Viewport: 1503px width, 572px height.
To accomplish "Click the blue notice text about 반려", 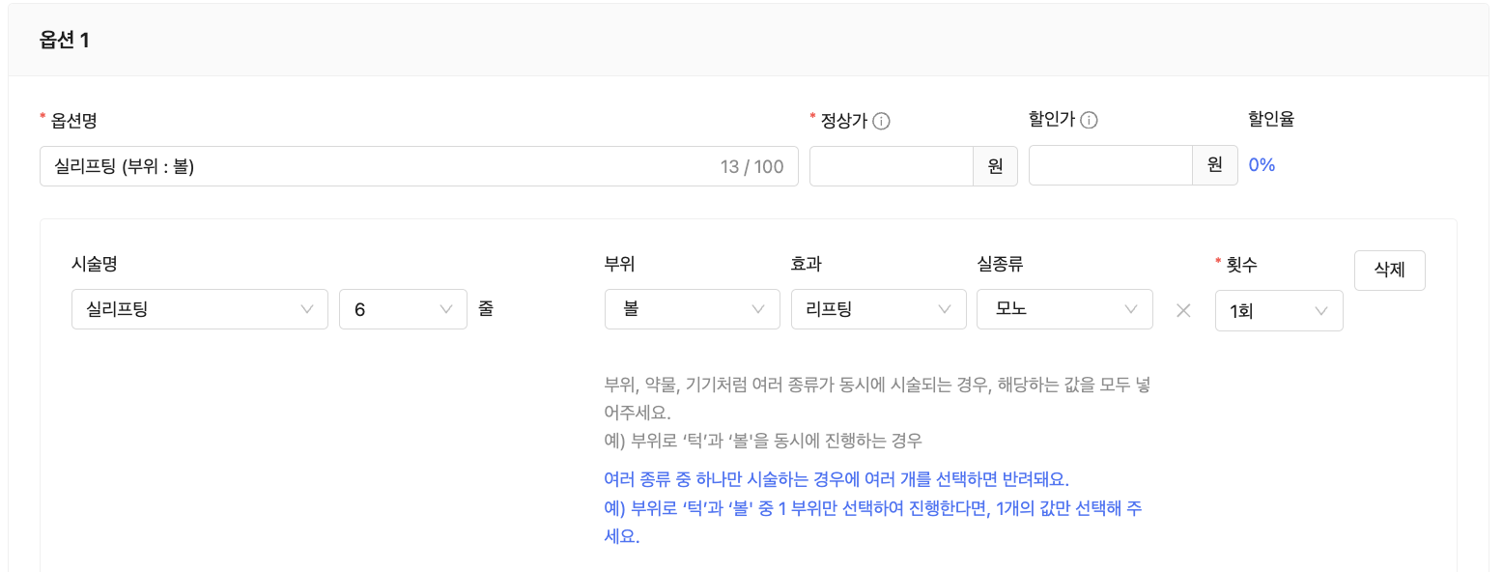I will click(837, 480).
